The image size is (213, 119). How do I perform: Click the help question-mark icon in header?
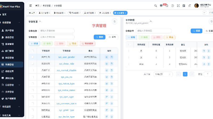pyautogui.click(x=173, y=6)
